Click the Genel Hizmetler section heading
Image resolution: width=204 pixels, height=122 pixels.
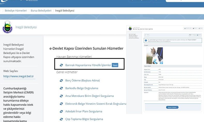(x=67, y=72)
